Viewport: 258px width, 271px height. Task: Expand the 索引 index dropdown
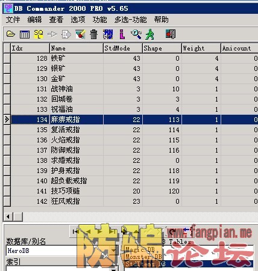[114, 269]
